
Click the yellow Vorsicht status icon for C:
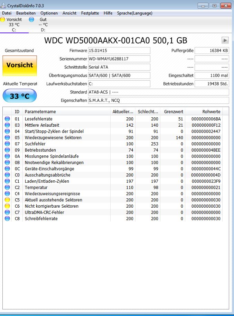click(3, 19)
